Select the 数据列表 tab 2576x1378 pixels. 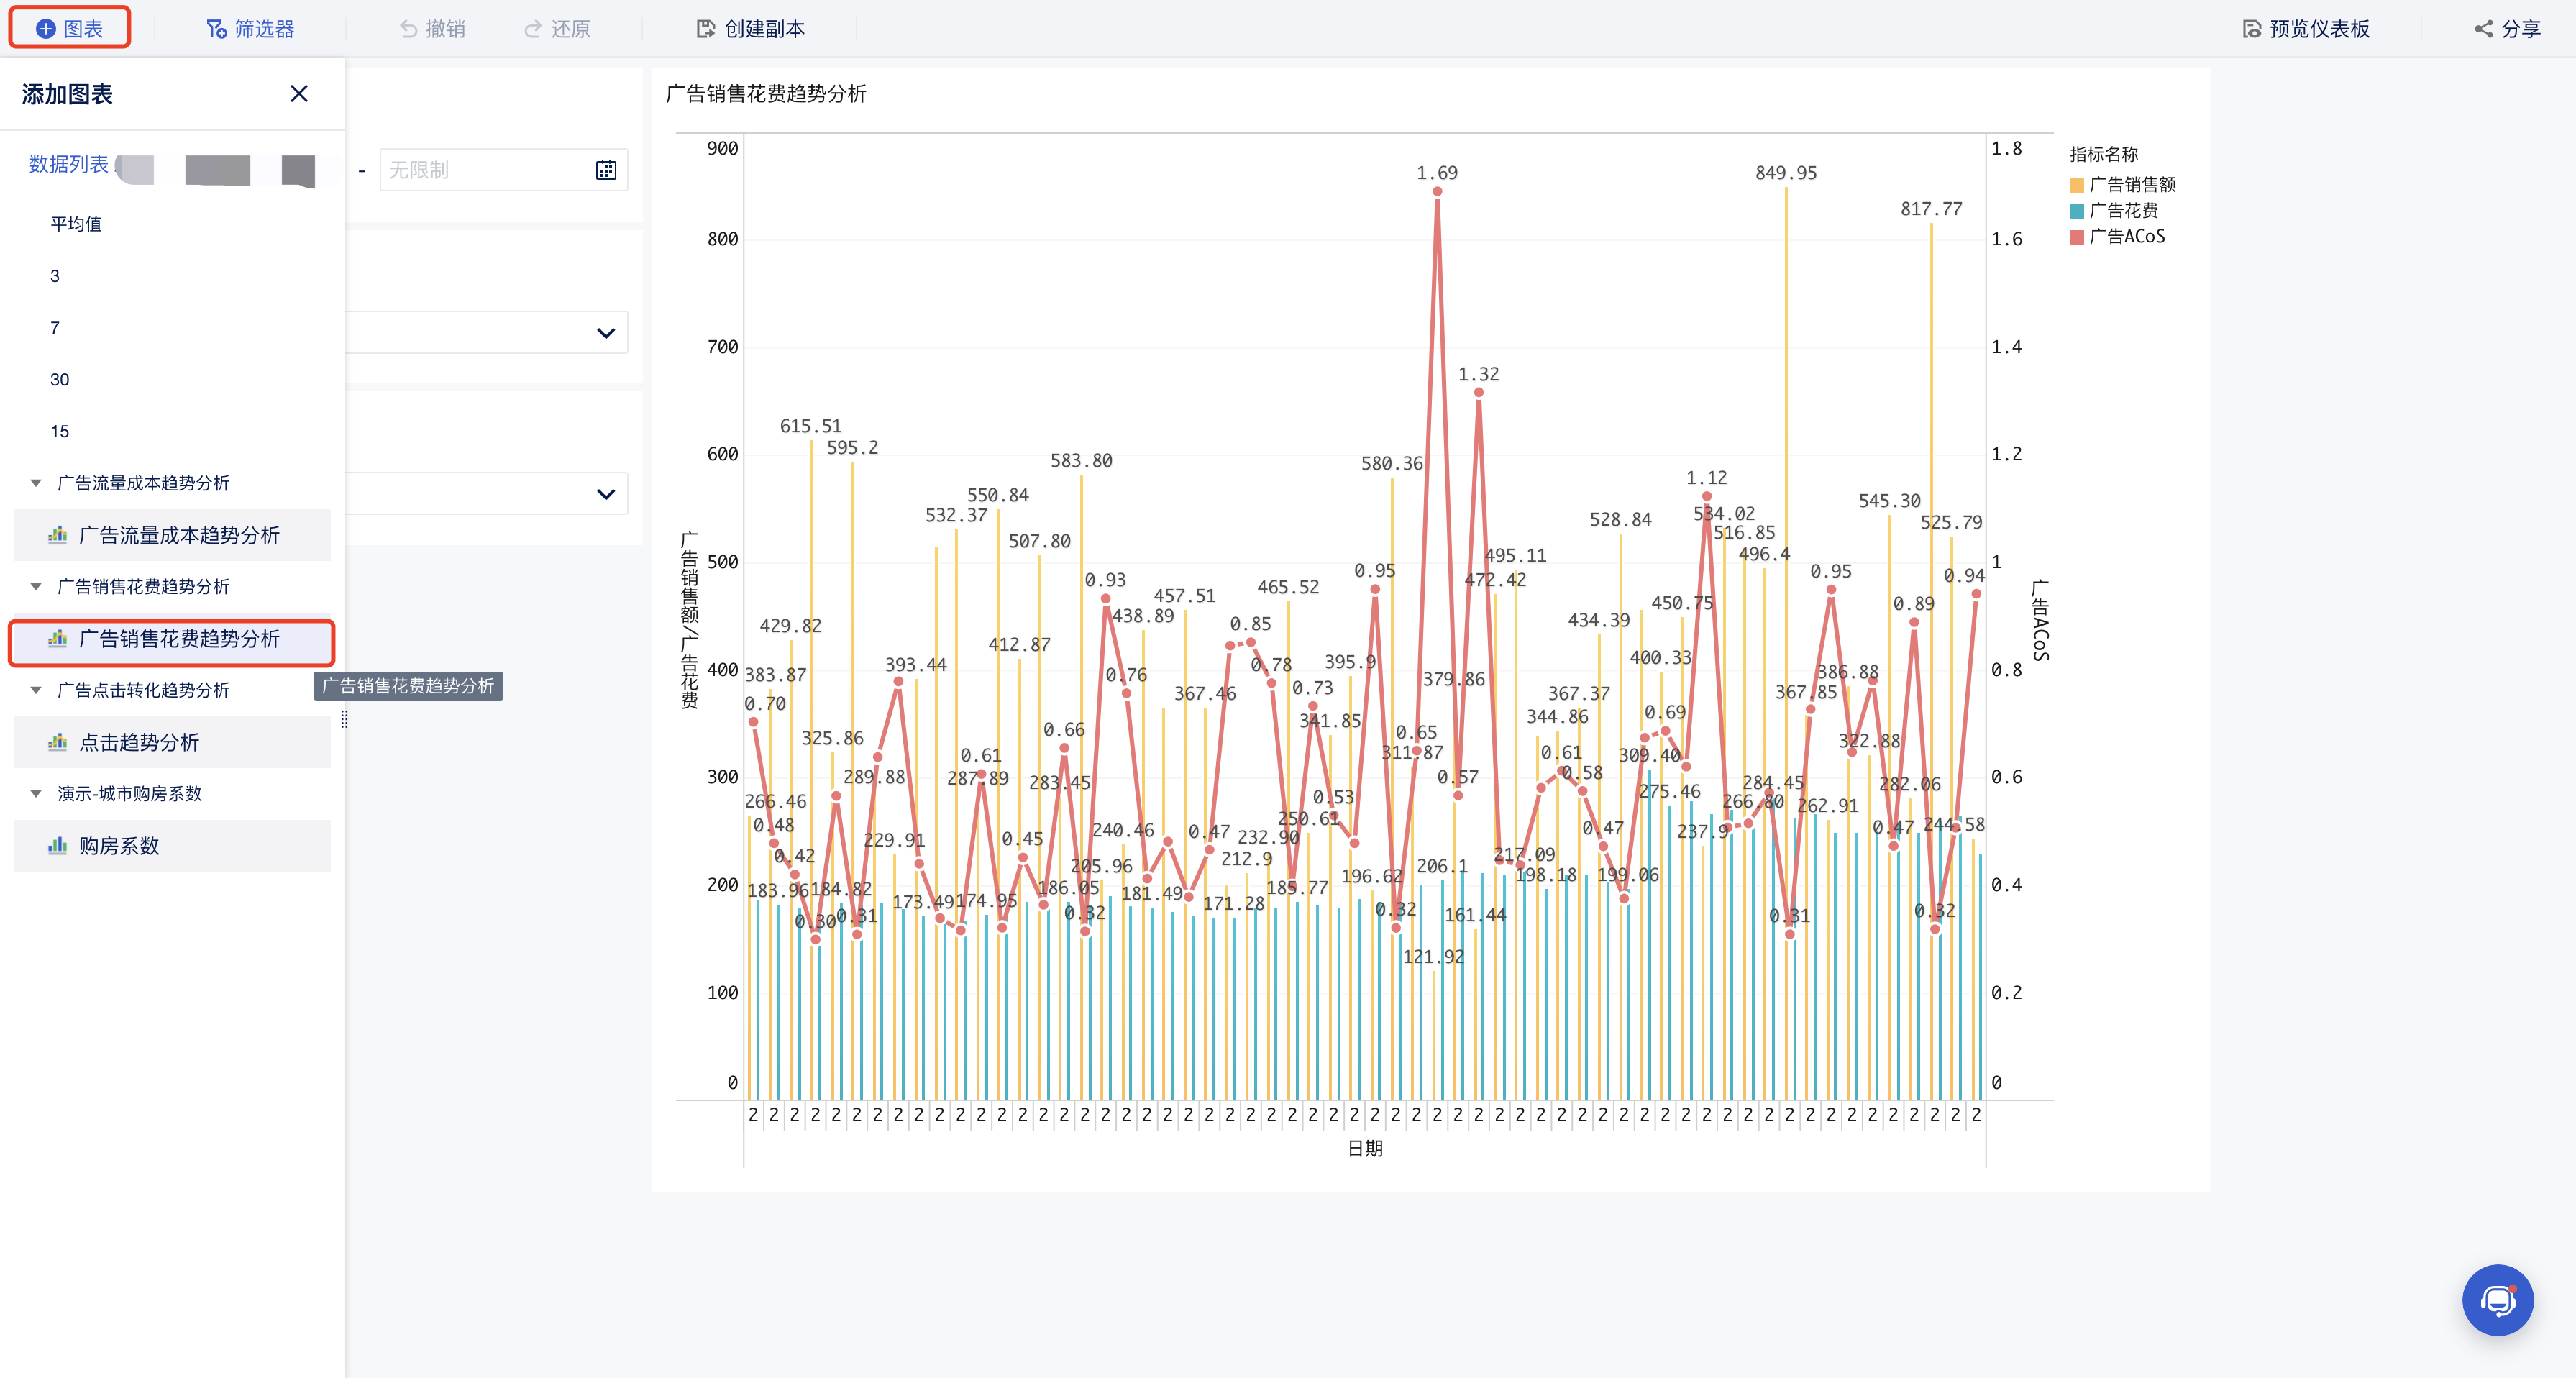[68, 164]
